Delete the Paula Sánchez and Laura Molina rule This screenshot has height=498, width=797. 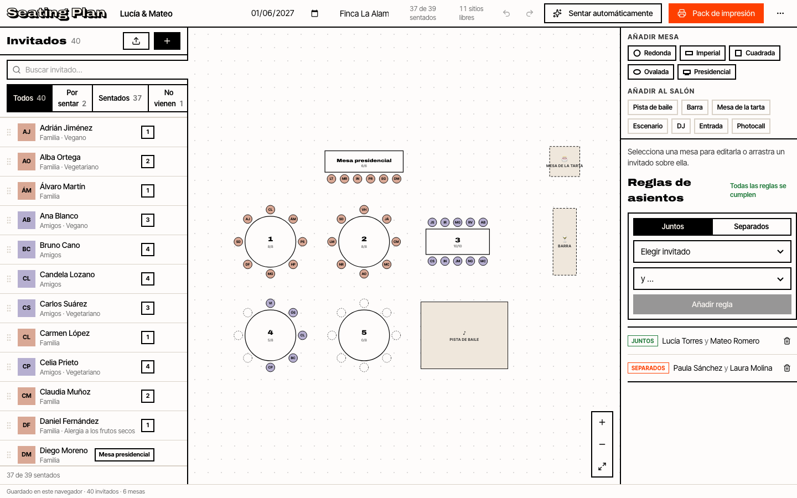787,368
